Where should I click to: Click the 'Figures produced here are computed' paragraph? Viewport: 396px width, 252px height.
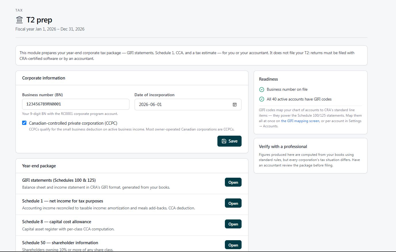(x=309, y=160)
